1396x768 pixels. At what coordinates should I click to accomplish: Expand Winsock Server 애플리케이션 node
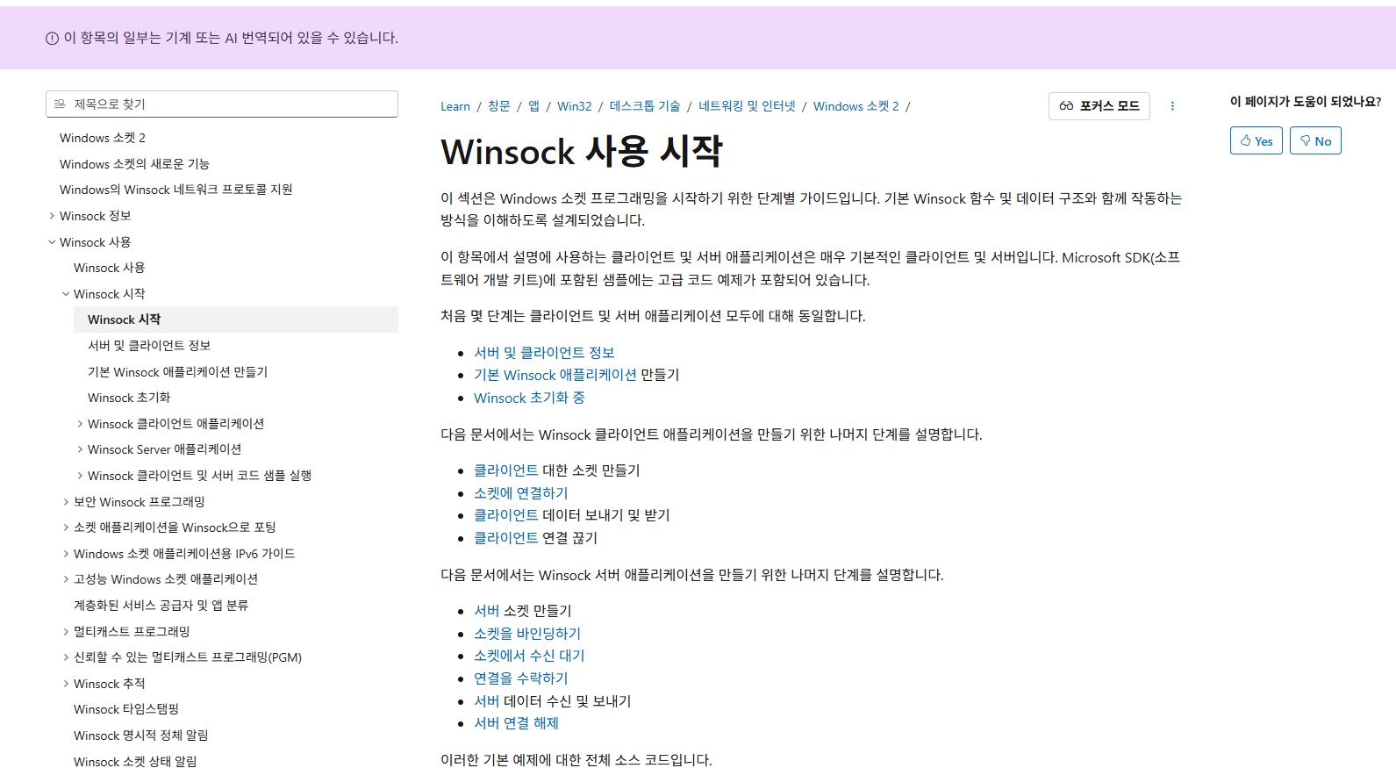pyautogui.click(x=80, y=449)
